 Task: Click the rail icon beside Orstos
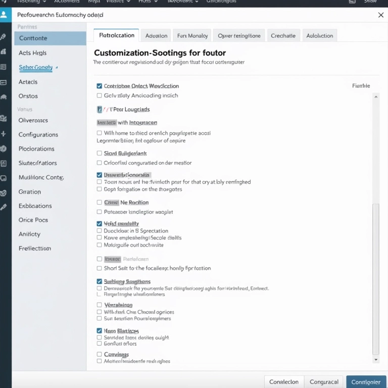4,97
